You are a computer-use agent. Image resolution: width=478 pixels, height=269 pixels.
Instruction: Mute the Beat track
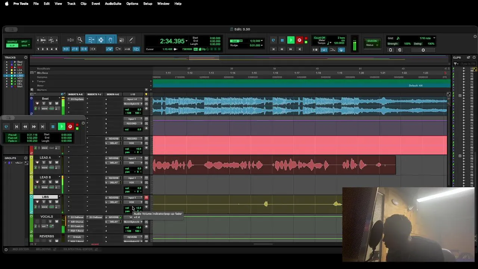[57, 103]
